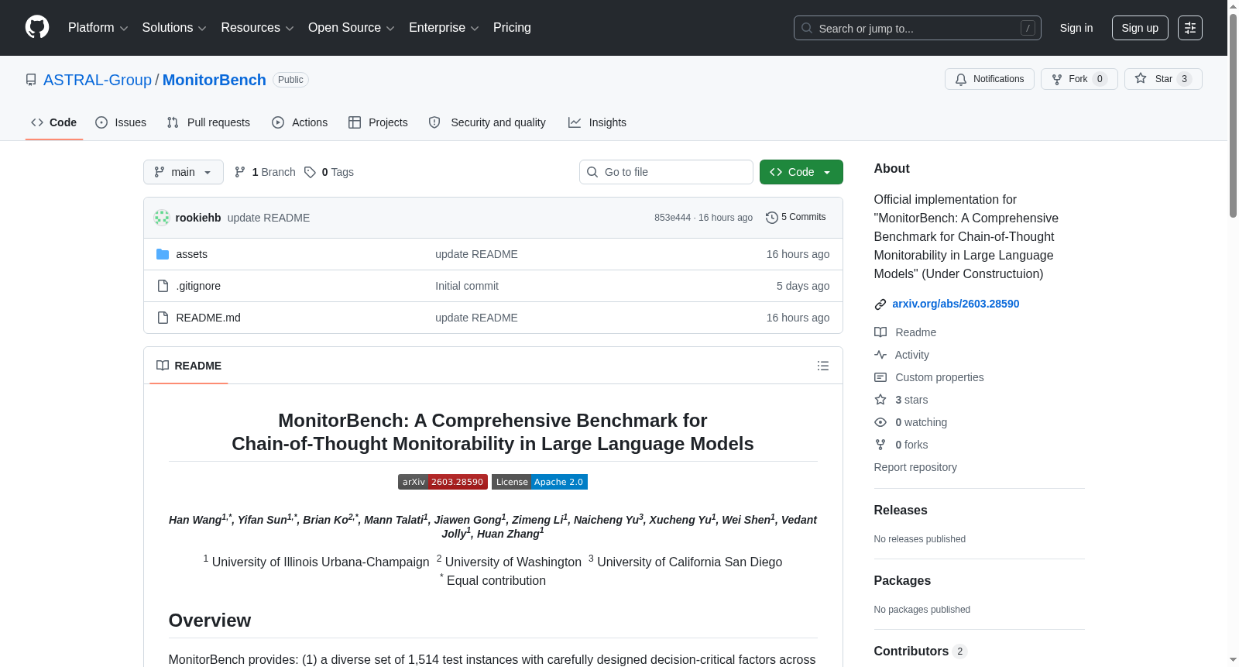
Task: Click the repository icon beside ASTRAL-Group
Action: tap(31, 80)
